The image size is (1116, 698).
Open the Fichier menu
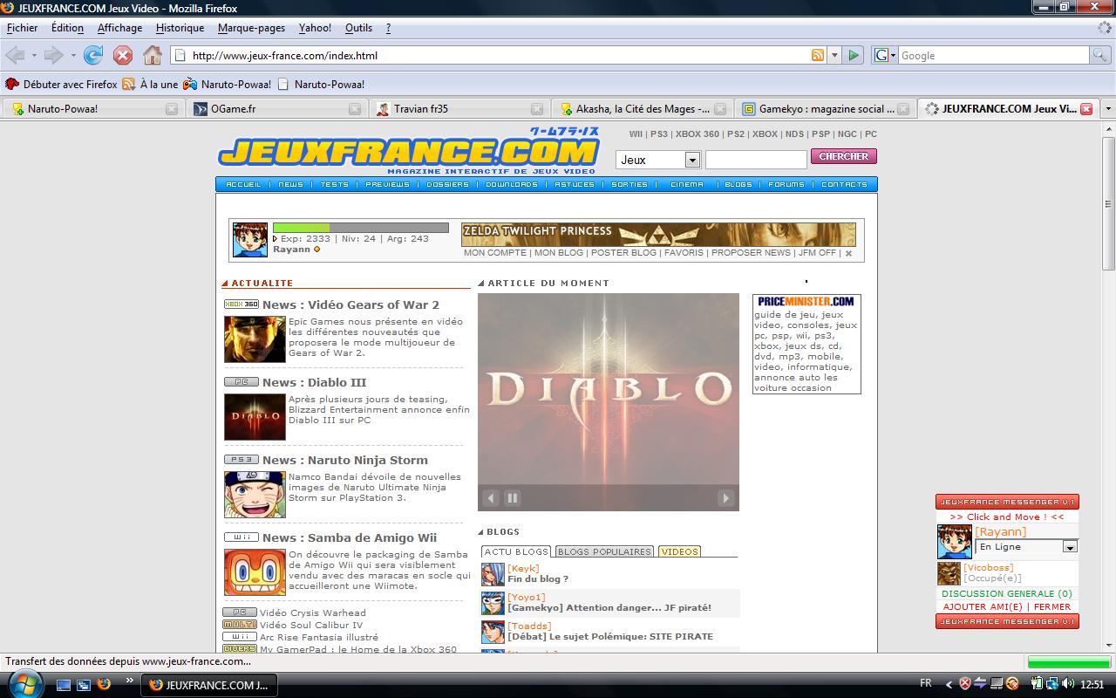point(23,28)
